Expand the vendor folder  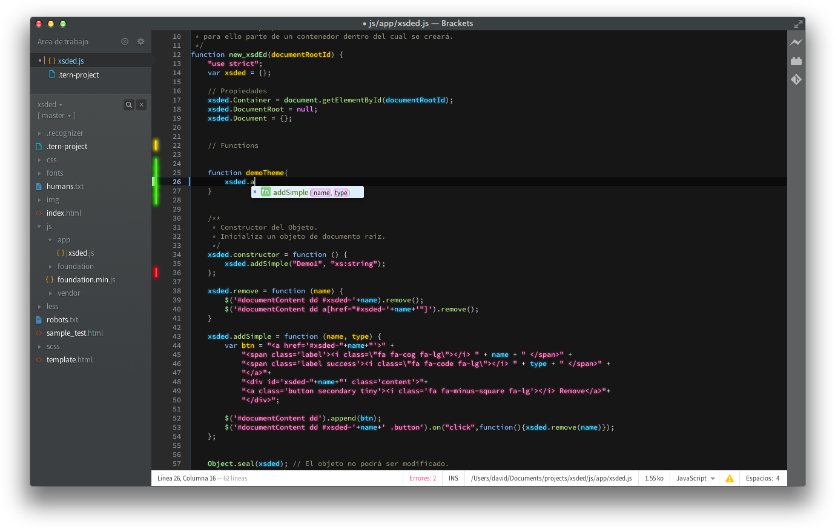50,293
